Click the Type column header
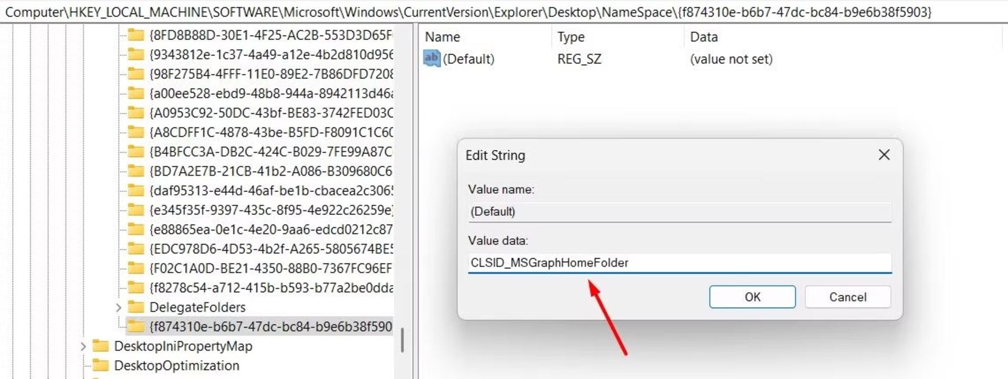This screenshot has height=379, width=1008. (x=571, y=37)
